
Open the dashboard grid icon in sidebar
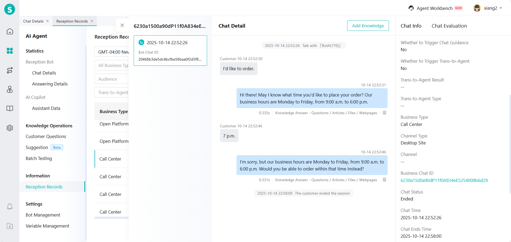point(10,51)
